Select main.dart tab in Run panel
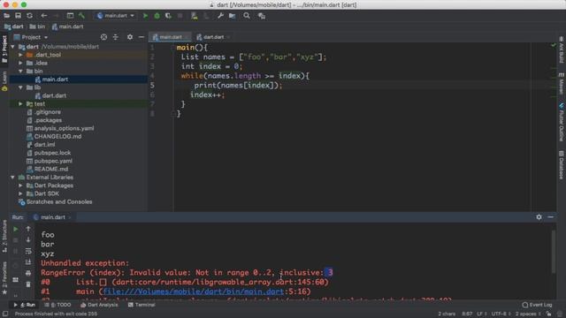This screenshot has height=318, width=566. [x=52, y=217]
